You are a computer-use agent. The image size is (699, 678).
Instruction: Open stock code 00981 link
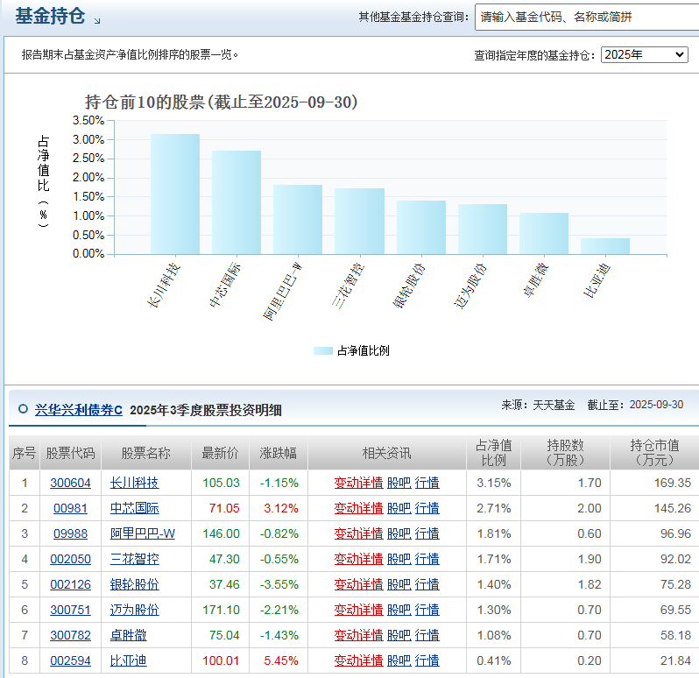click(x=70, y=508)
